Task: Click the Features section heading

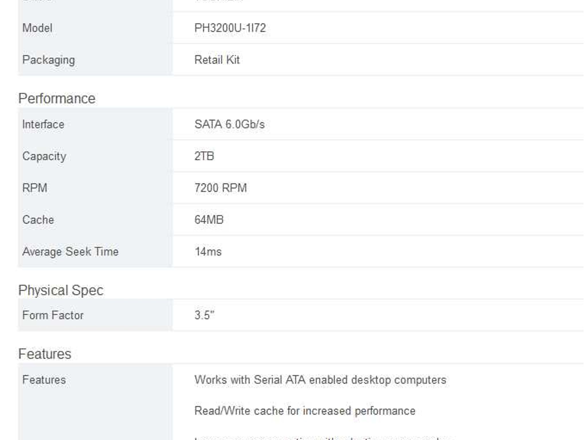Action: 45,354
